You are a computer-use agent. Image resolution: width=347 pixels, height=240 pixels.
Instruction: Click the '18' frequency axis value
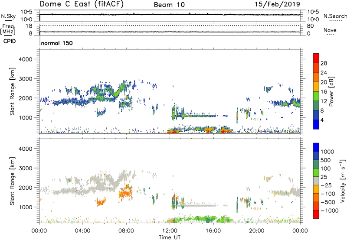click(x=29, y=26)
